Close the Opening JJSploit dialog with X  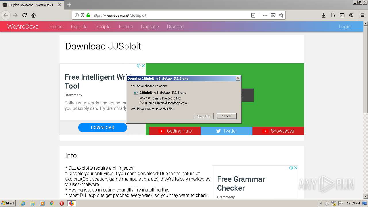pos(238,78)
